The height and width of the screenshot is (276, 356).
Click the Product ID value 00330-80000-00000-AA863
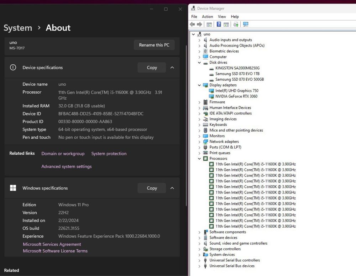[85, 122]
